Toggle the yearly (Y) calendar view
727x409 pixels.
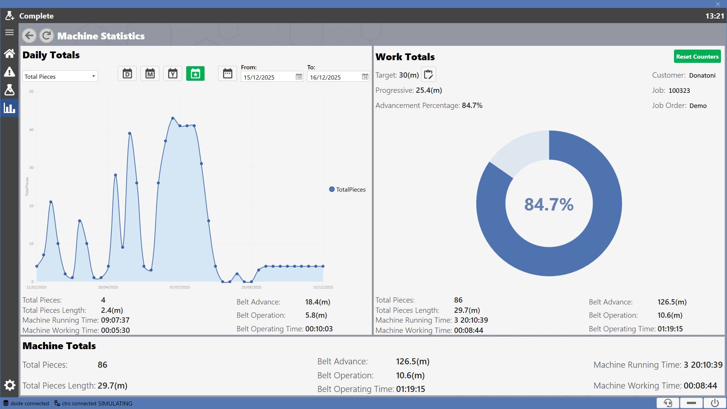pyautogui.click(x=173, y=73)
